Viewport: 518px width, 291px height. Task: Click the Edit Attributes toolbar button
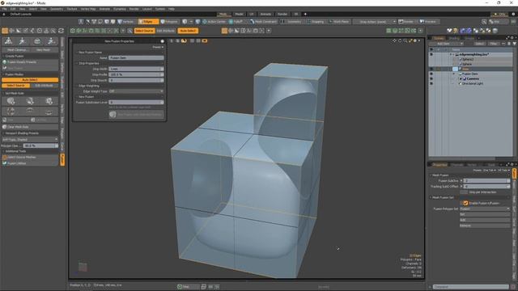tap(166, 31)
